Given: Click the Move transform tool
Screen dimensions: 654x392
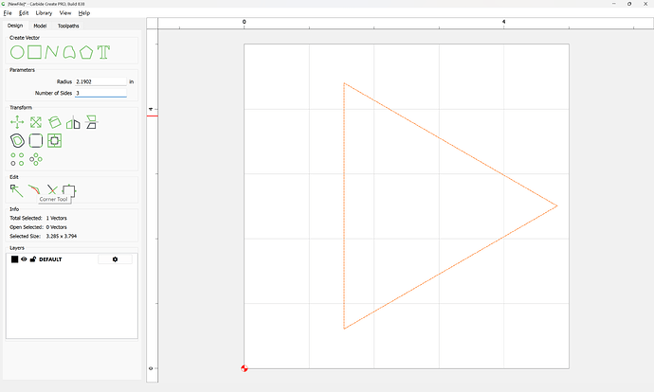Looking at the screenshot, I should click(17, 122).
